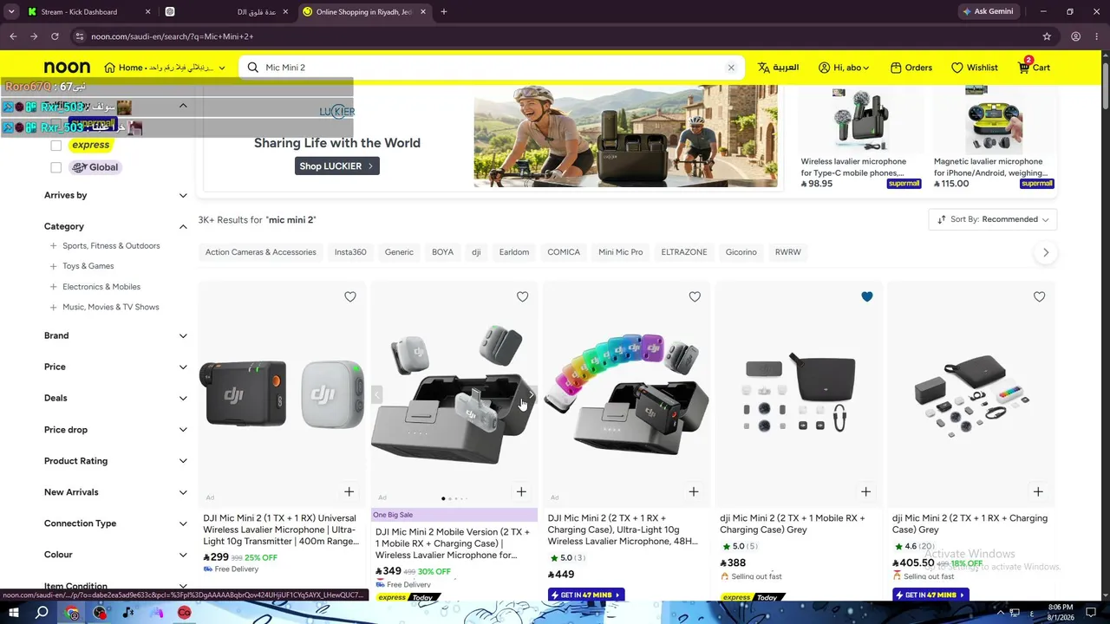Open the Sort By Recommended dropdown
Image resolution: width=1110 pixels, height=624 pixels.
click(993, 219)
